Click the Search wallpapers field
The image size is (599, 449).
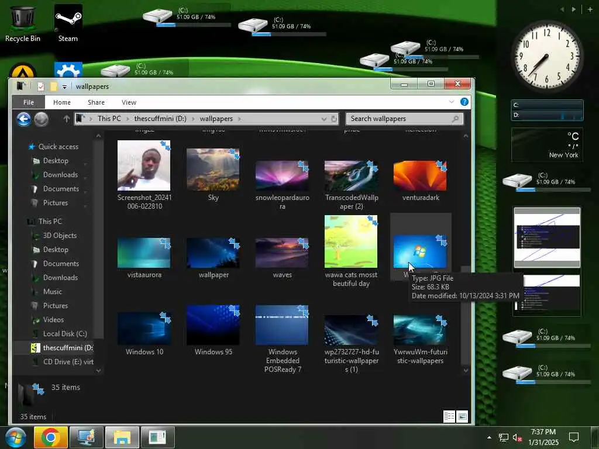coord(405,119)
